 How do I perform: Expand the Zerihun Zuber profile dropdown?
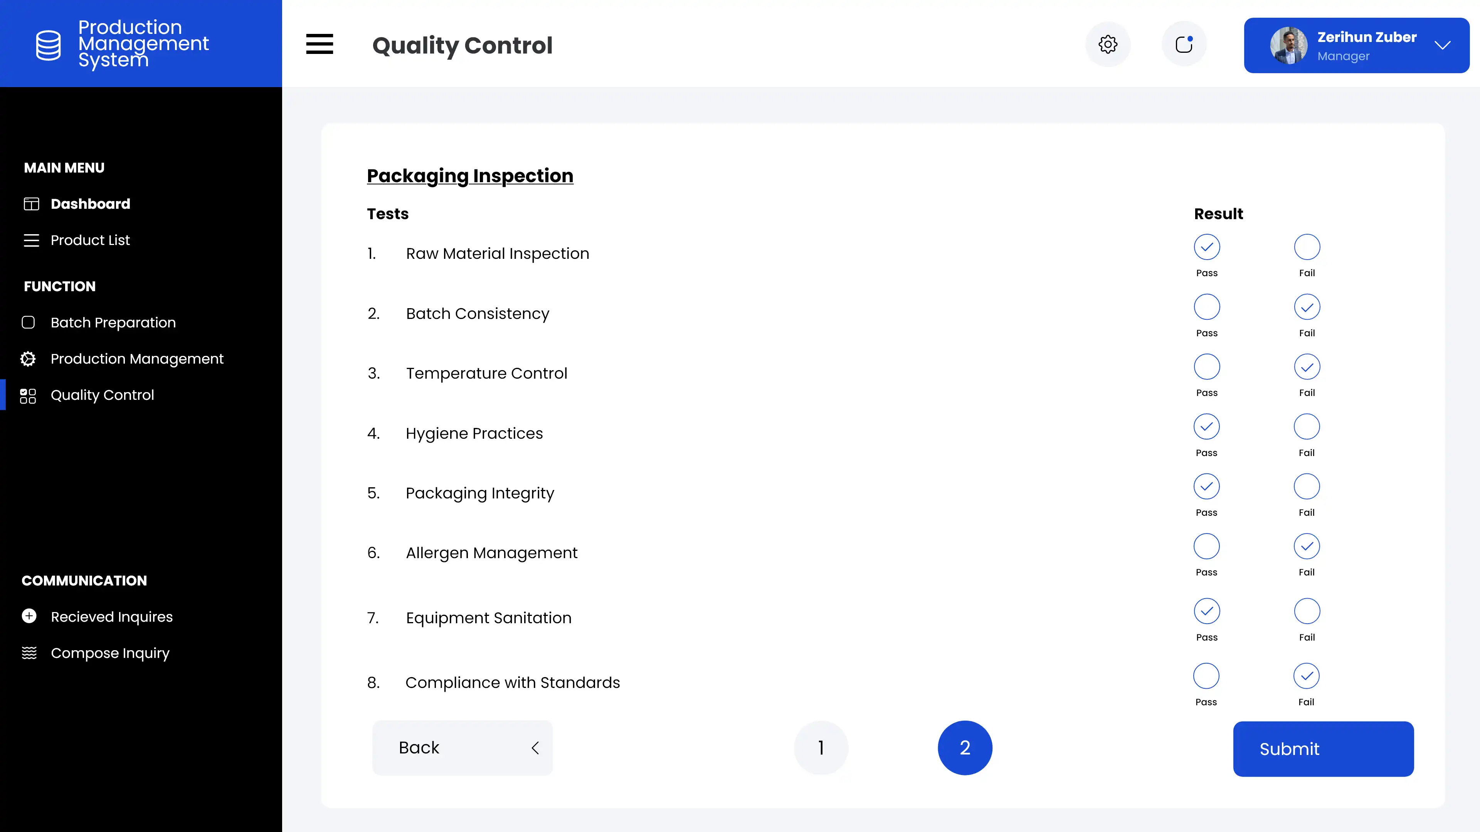pyautogui.click(x=1442, y=45)
